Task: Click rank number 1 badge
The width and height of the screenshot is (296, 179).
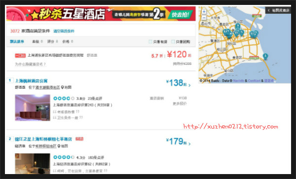Action: (x=10, y=80)
